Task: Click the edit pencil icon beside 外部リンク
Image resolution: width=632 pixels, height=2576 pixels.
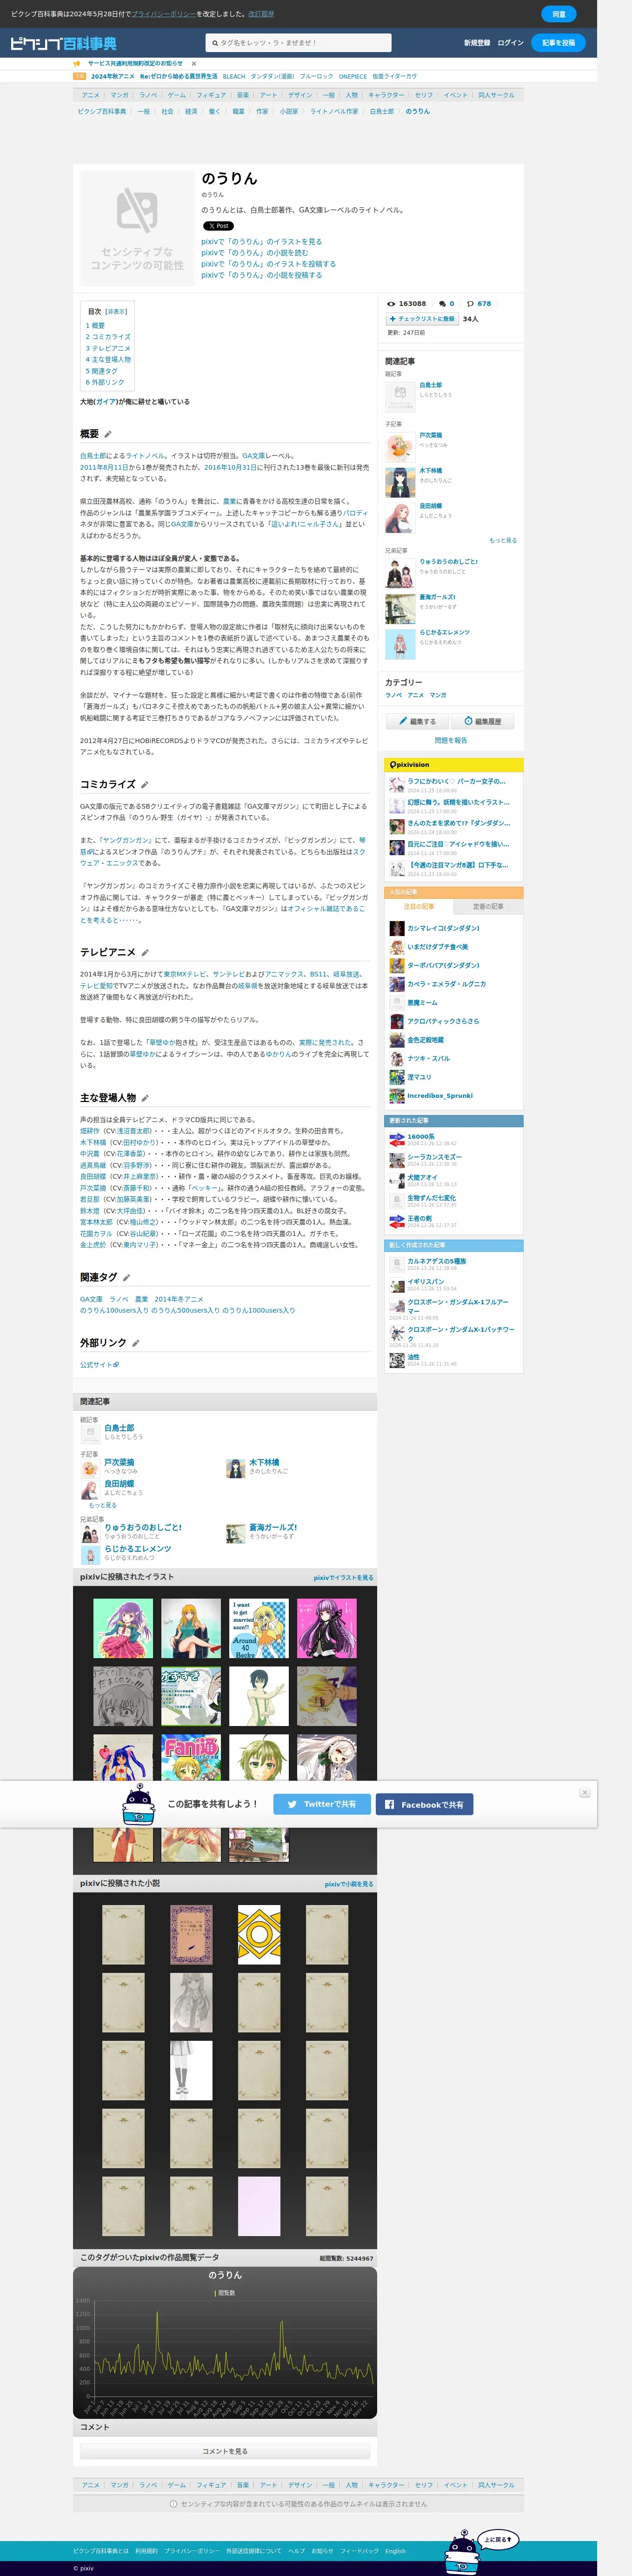Action: pos(135,1343)
